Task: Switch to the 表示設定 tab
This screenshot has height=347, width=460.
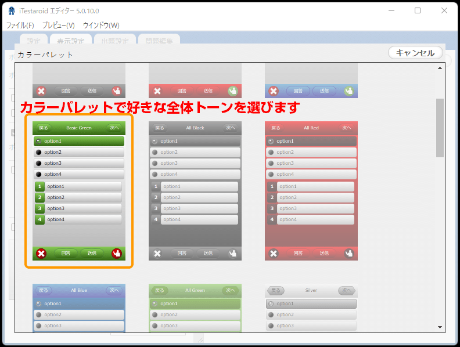Action: (71, 39)
